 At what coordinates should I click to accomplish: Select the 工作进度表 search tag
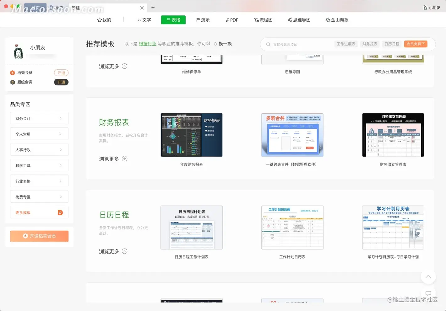tap(346, 44)
